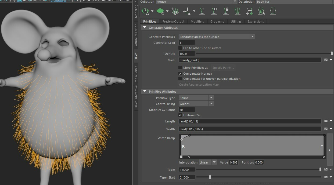Switch to the Primitives tab
334x185 pixels.
click(150, 21)
